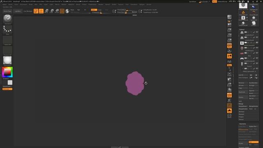Viewport: 263px width, 148px height.
Task: Open the current brush thumbnail
Action: (x=7, y=19)
